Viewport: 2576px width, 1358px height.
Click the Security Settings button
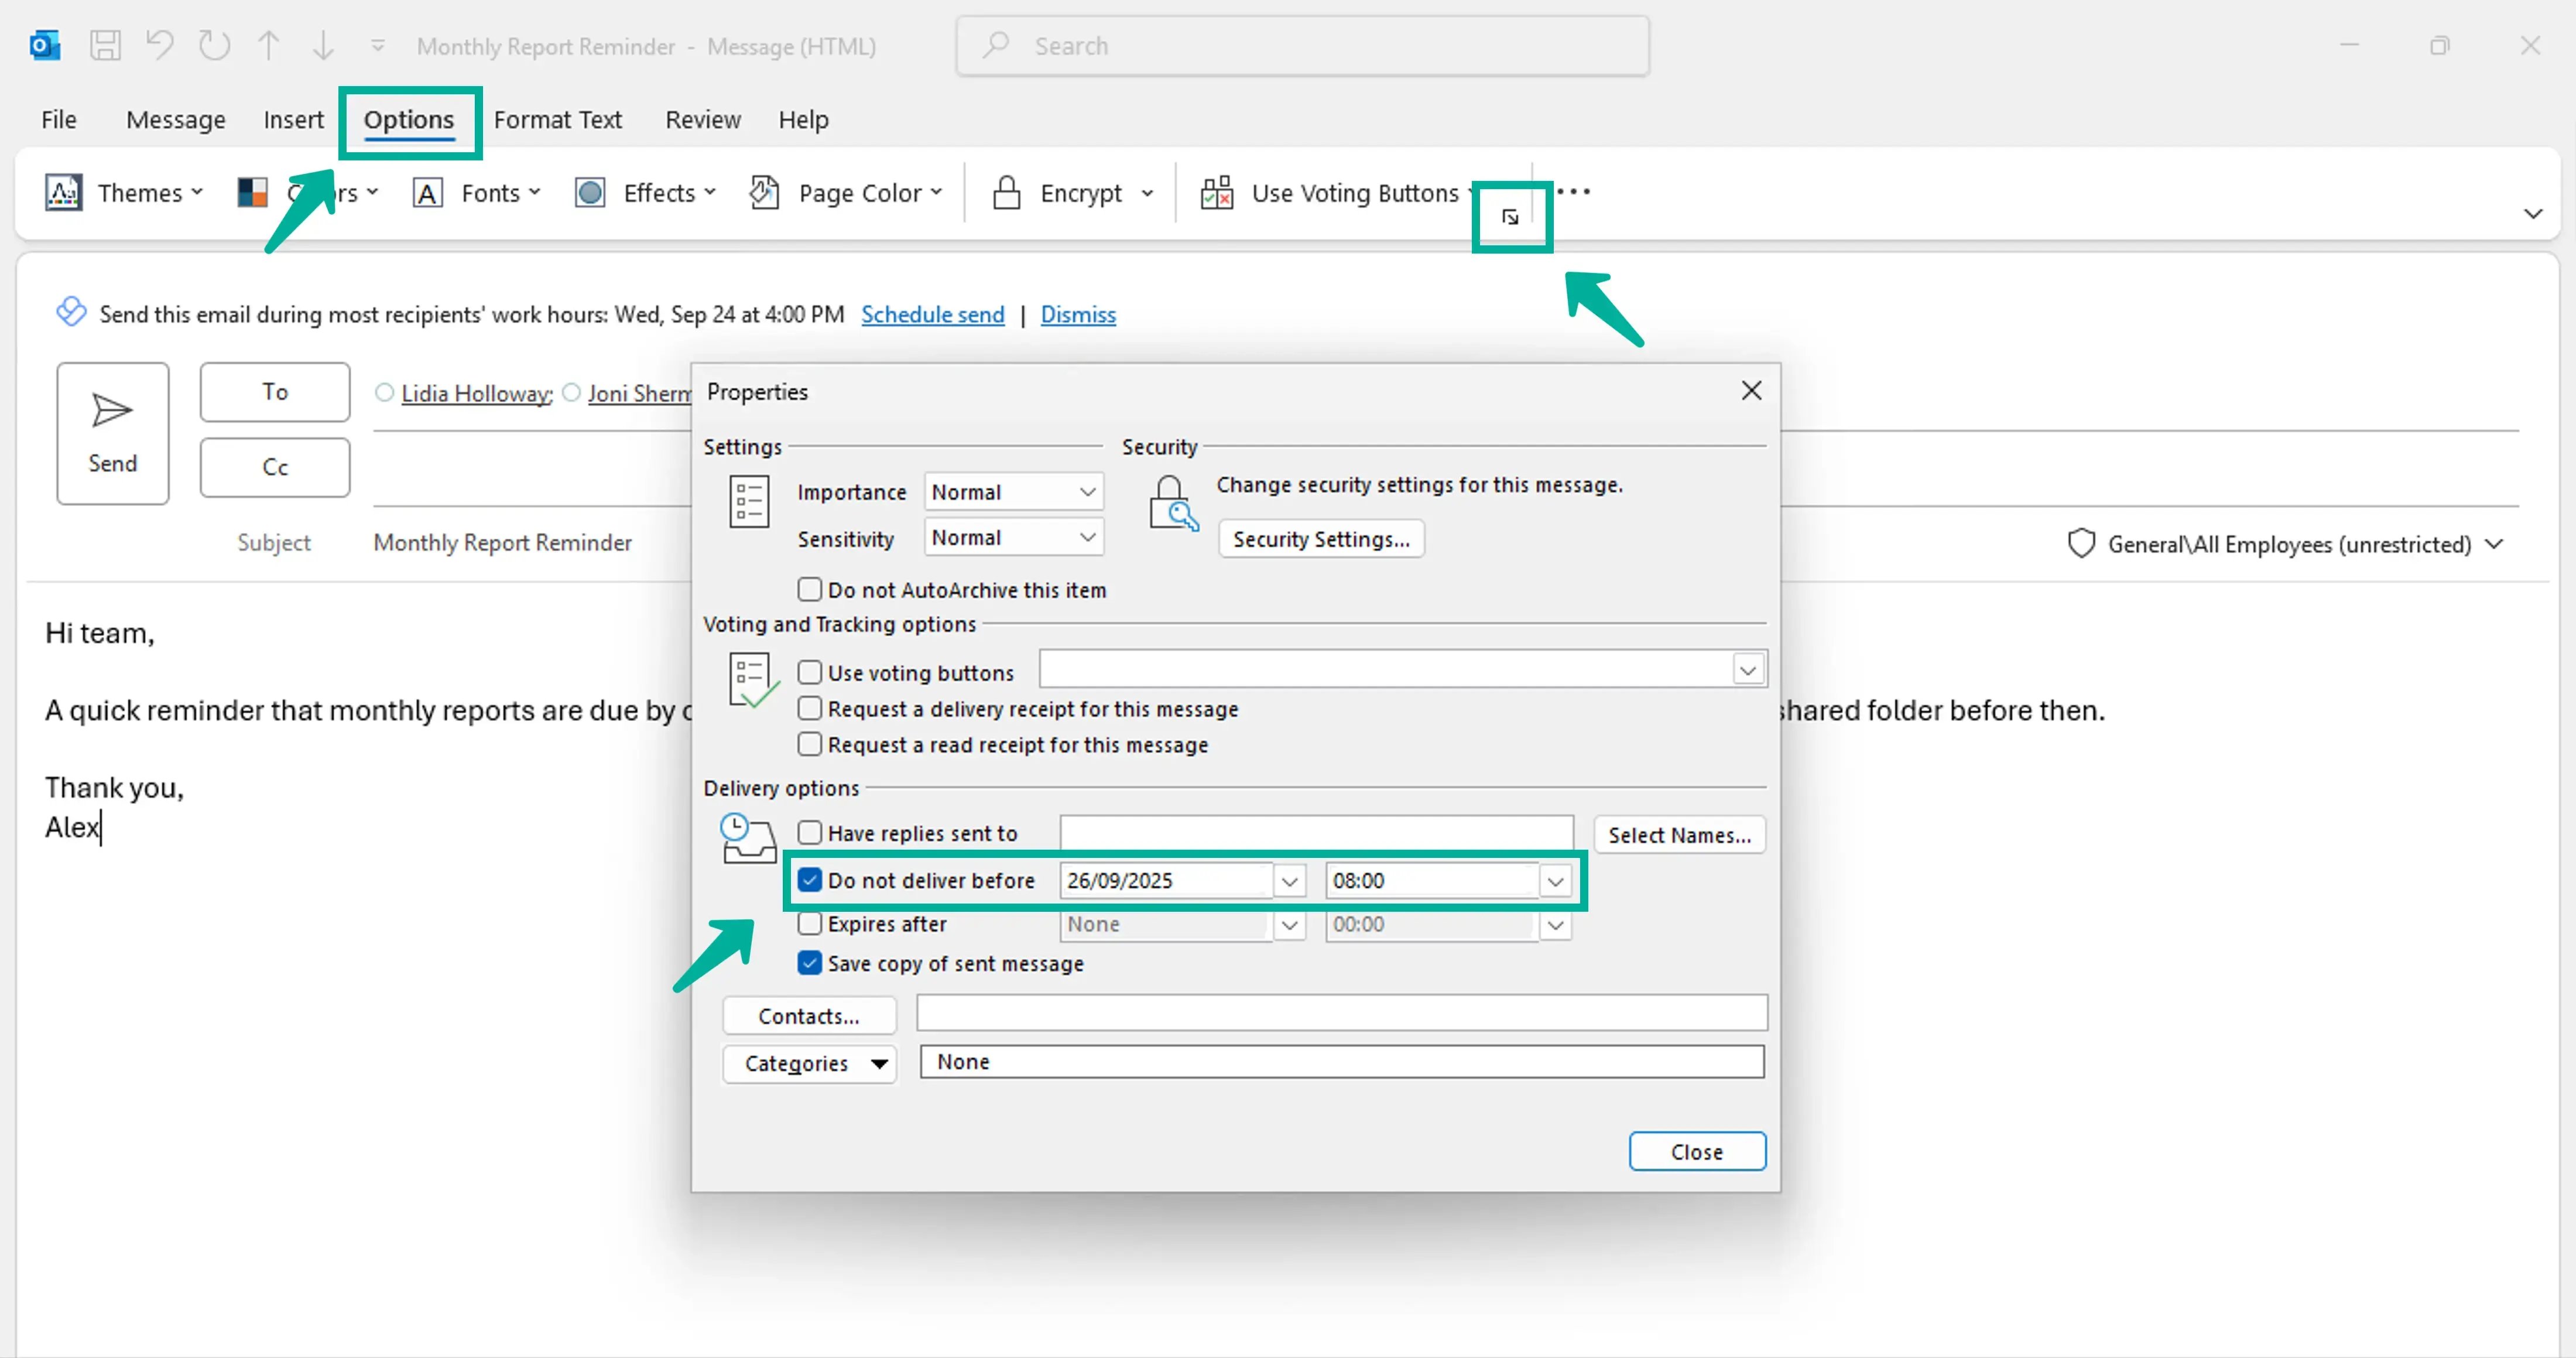point(1321,539)
